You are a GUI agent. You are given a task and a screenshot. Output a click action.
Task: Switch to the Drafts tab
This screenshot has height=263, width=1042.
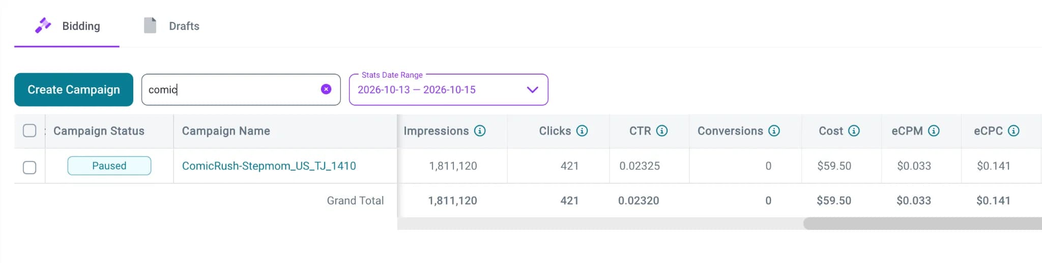[x=171, y=26]
